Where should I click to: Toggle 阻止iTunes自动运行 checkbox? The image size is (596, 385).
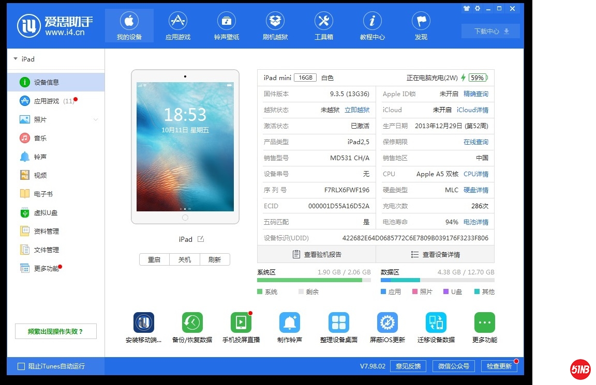(21, 366)
